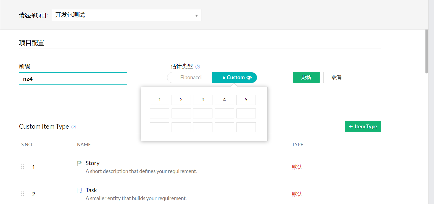This screenshot has height=204, width=434.
Task: Click the Story item name
Action: 93,163
